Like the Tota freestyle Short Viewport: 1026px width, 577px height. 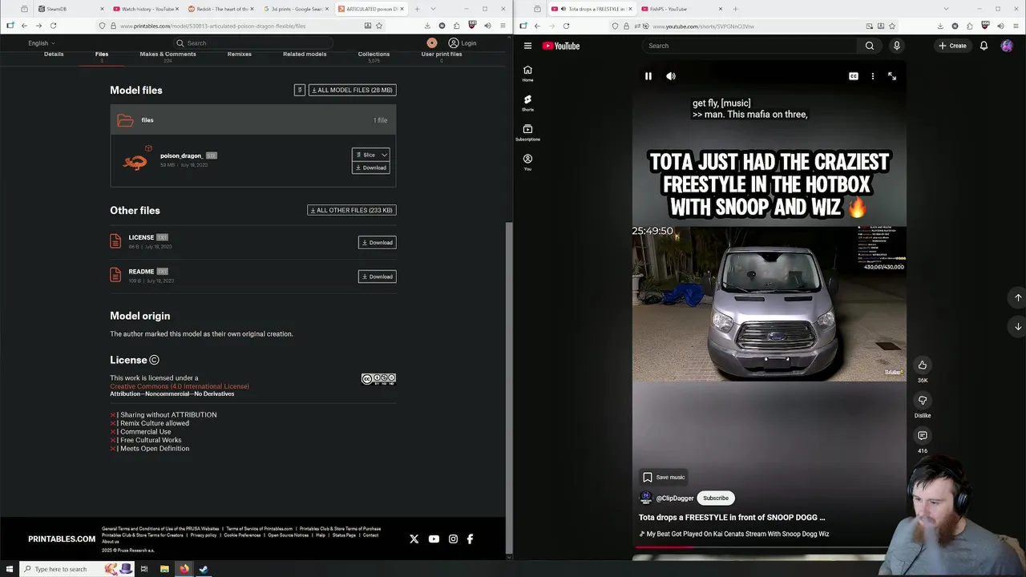[x=923, y=365]
